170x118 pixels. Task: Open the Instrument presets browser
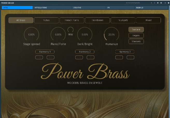[133, 3]
